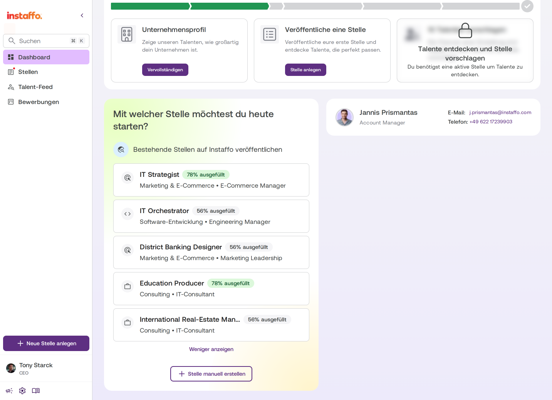
Task: Click the Stelle anlegen button
Action: [305, 70]
